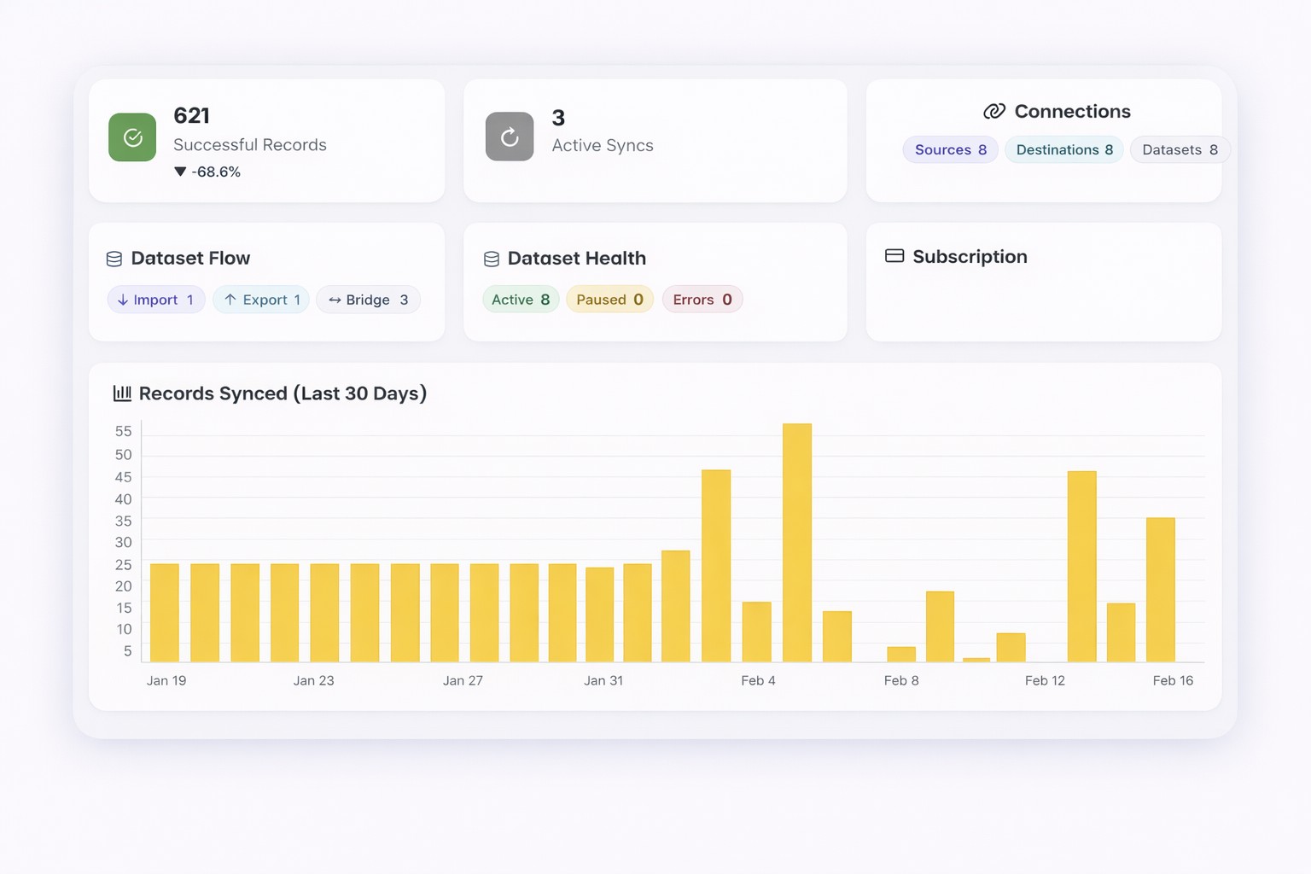1311x874 pixels.
Task: Filter by the Export 1 chip
Action: [261, 300]
